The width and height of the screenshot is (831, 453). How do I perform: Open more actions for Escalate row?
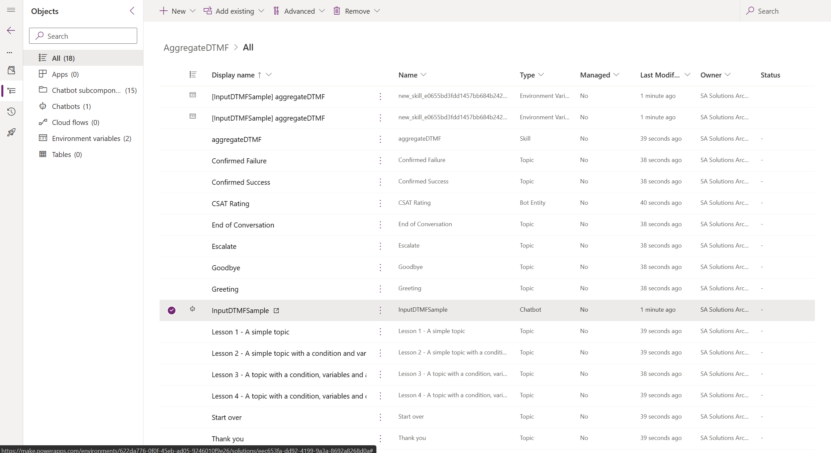pyautogui.click(x=380, y=246)
